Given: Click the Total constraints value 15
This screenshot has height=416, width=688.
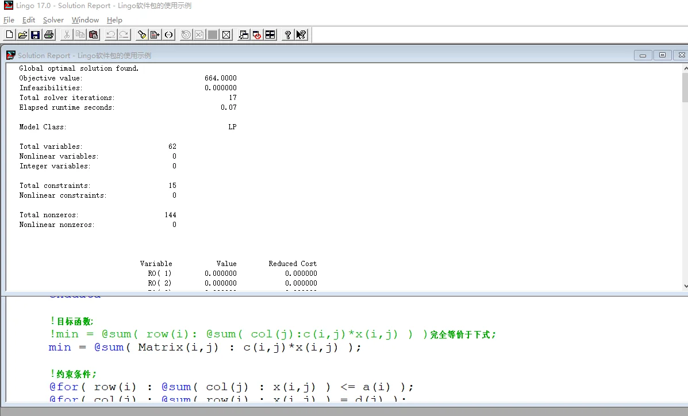Looking at the screenshot, I should point(172,186).
